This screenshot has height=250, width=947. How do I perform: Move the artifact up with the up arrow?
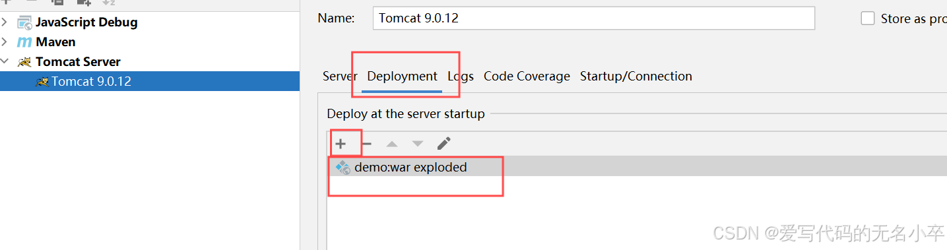pyautogui.click(x=392, y=144)
